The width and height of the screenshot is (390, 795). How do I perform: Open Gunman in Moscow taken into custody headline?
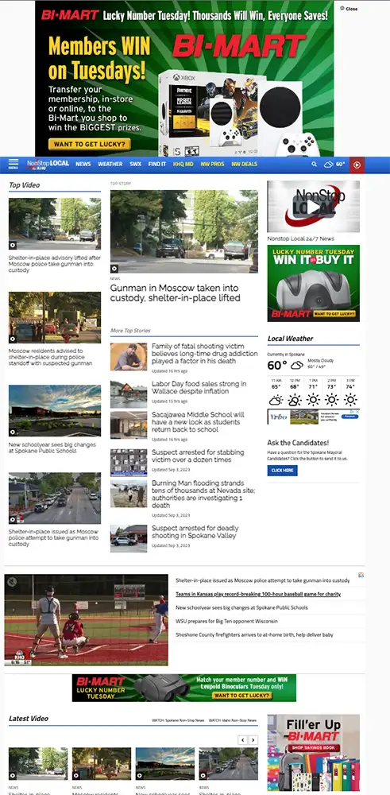(x=176, y=293)
